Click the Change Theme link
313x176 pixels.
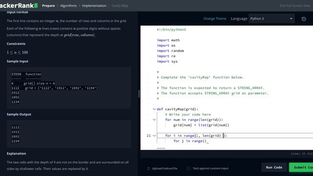[x=215, y=19]
